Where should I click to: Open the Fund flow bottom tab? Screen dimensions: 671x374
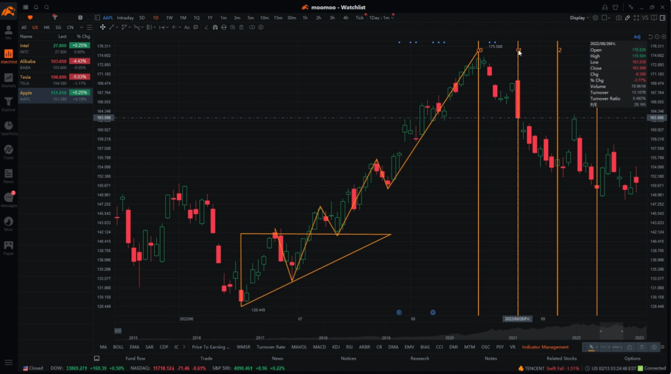click(135, 358)
